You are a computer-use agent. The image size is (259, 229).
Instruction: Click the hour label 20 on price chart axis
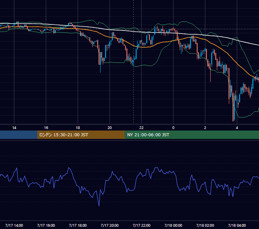[x=110, y=128]
